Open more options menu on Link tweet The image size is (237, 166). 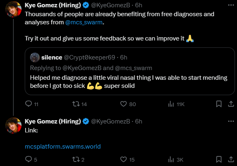(x=231, y=121)
